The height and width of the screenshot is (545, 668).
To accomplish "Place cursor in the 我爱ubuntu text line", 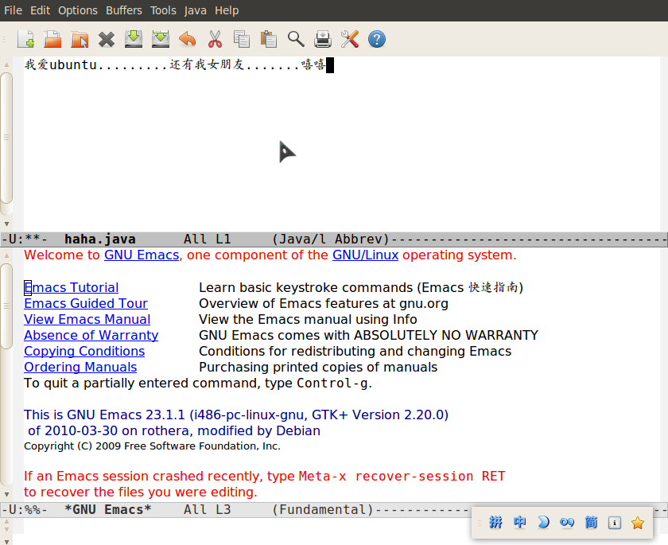I will tap(175, 64).
